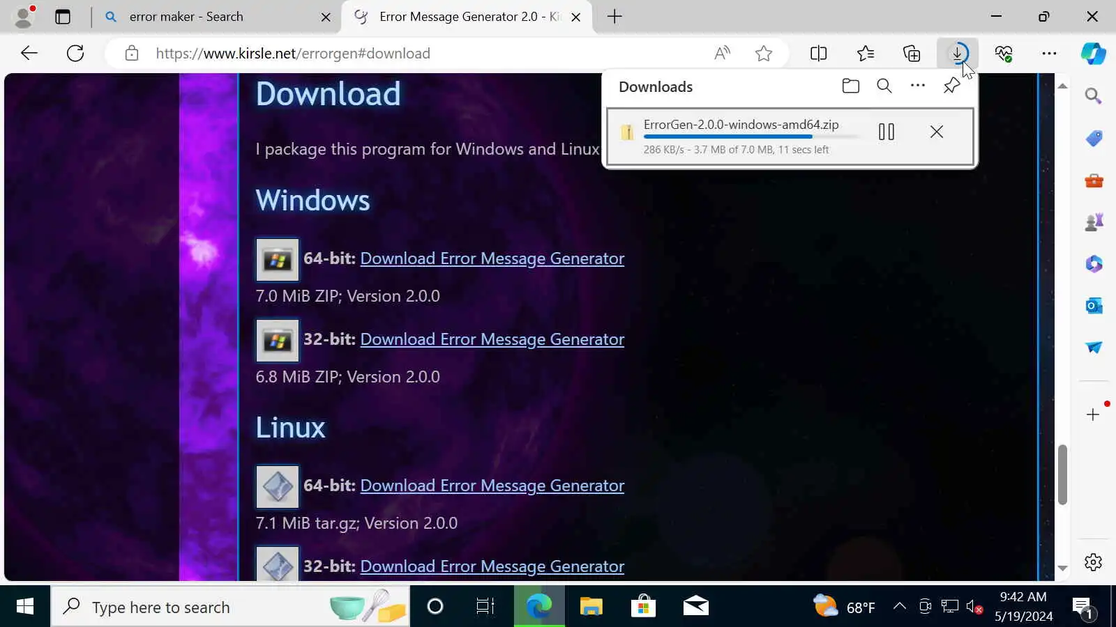Open the Favorites list
Image resolution: width=1116 pixels, height=627 pixels.
(866, 53)
